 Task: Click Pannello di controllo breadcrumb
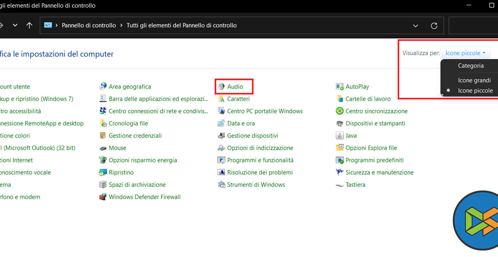click(89, 25)
